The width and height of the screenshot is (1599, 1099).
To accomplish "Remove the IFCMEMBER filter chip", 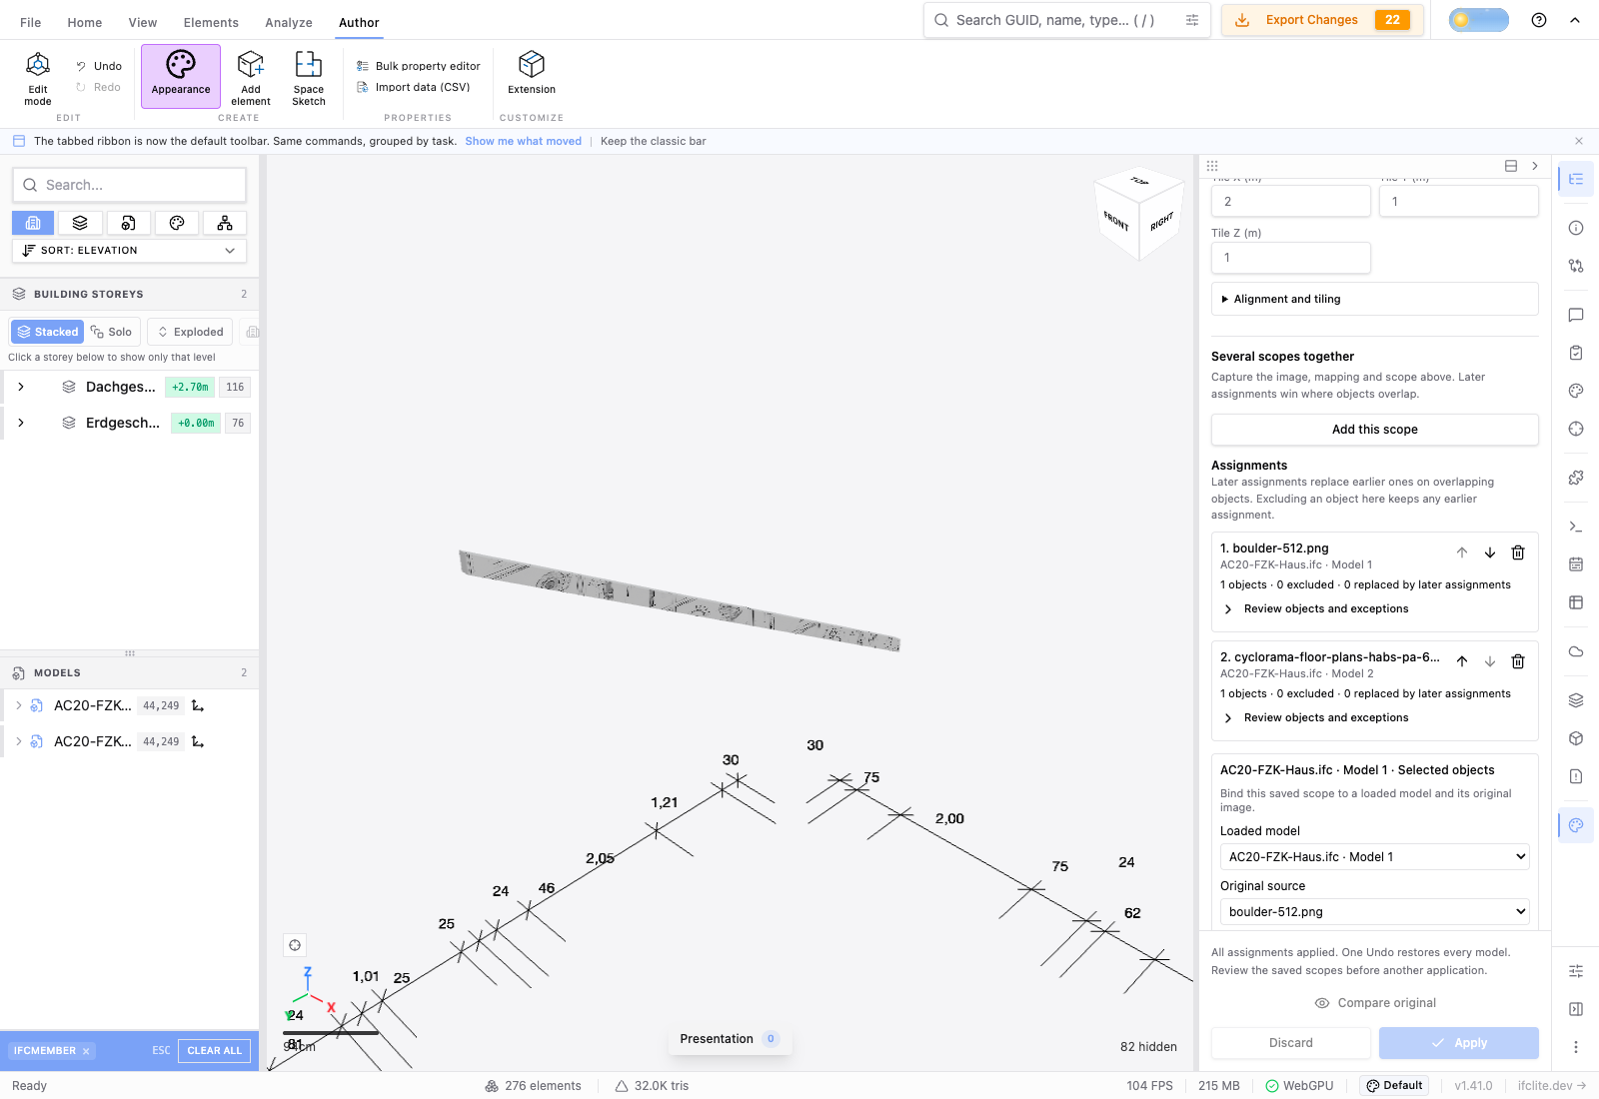I will pos(87,1051).
